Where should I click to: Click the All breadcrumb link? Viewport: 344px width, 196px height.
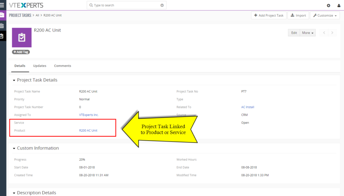[x=37, y=15]
